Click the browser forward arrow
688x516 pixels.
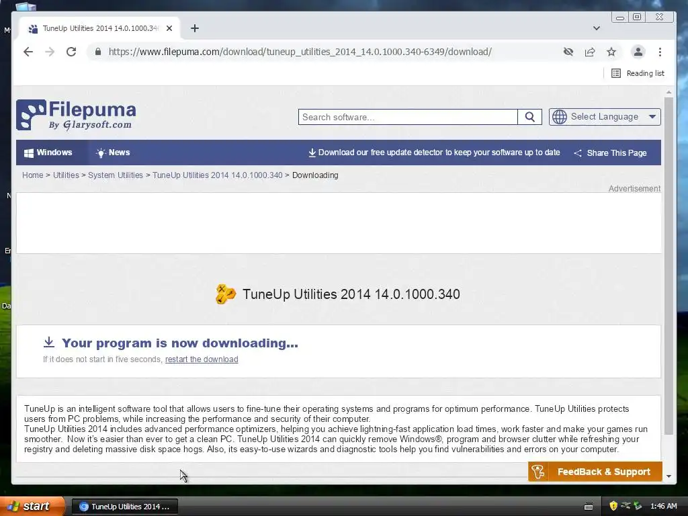(x=50, y=52)
